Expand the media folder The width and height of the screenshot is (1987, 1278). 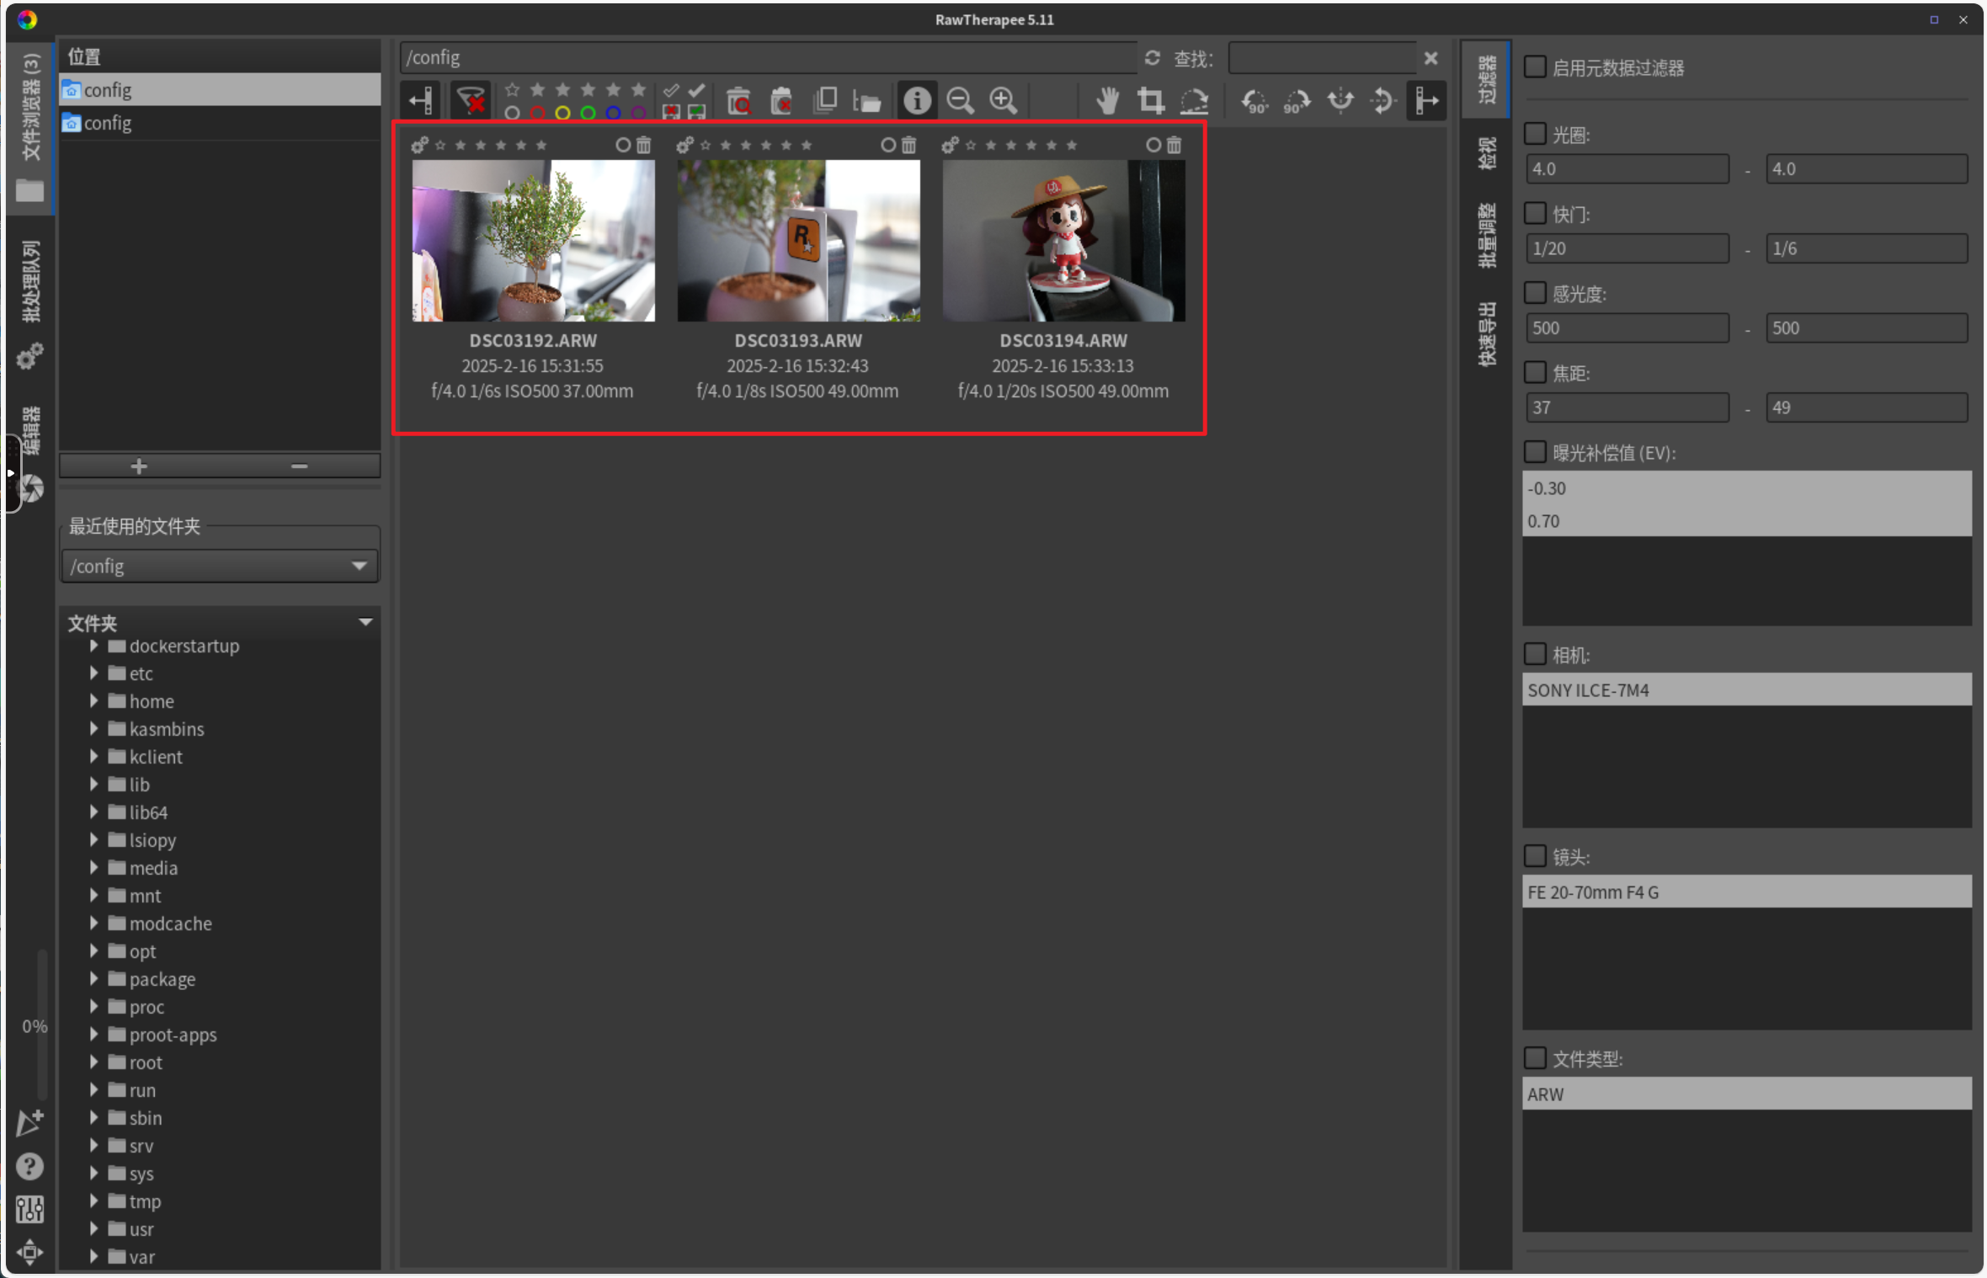coord(94,868)
